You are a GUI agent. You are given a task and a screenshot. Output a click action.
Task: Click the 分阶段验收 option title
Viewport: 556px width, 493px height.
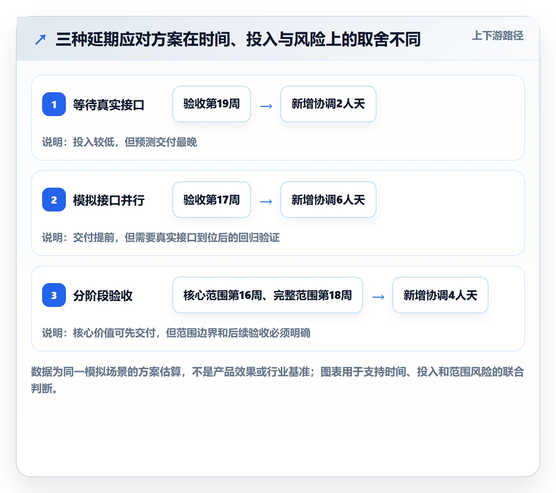(x=102, y=295)
